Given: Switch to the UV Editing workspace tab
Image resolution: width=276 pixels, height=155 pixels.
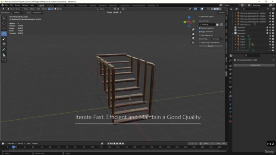Looking at the screenshot, I should point(70,6).
